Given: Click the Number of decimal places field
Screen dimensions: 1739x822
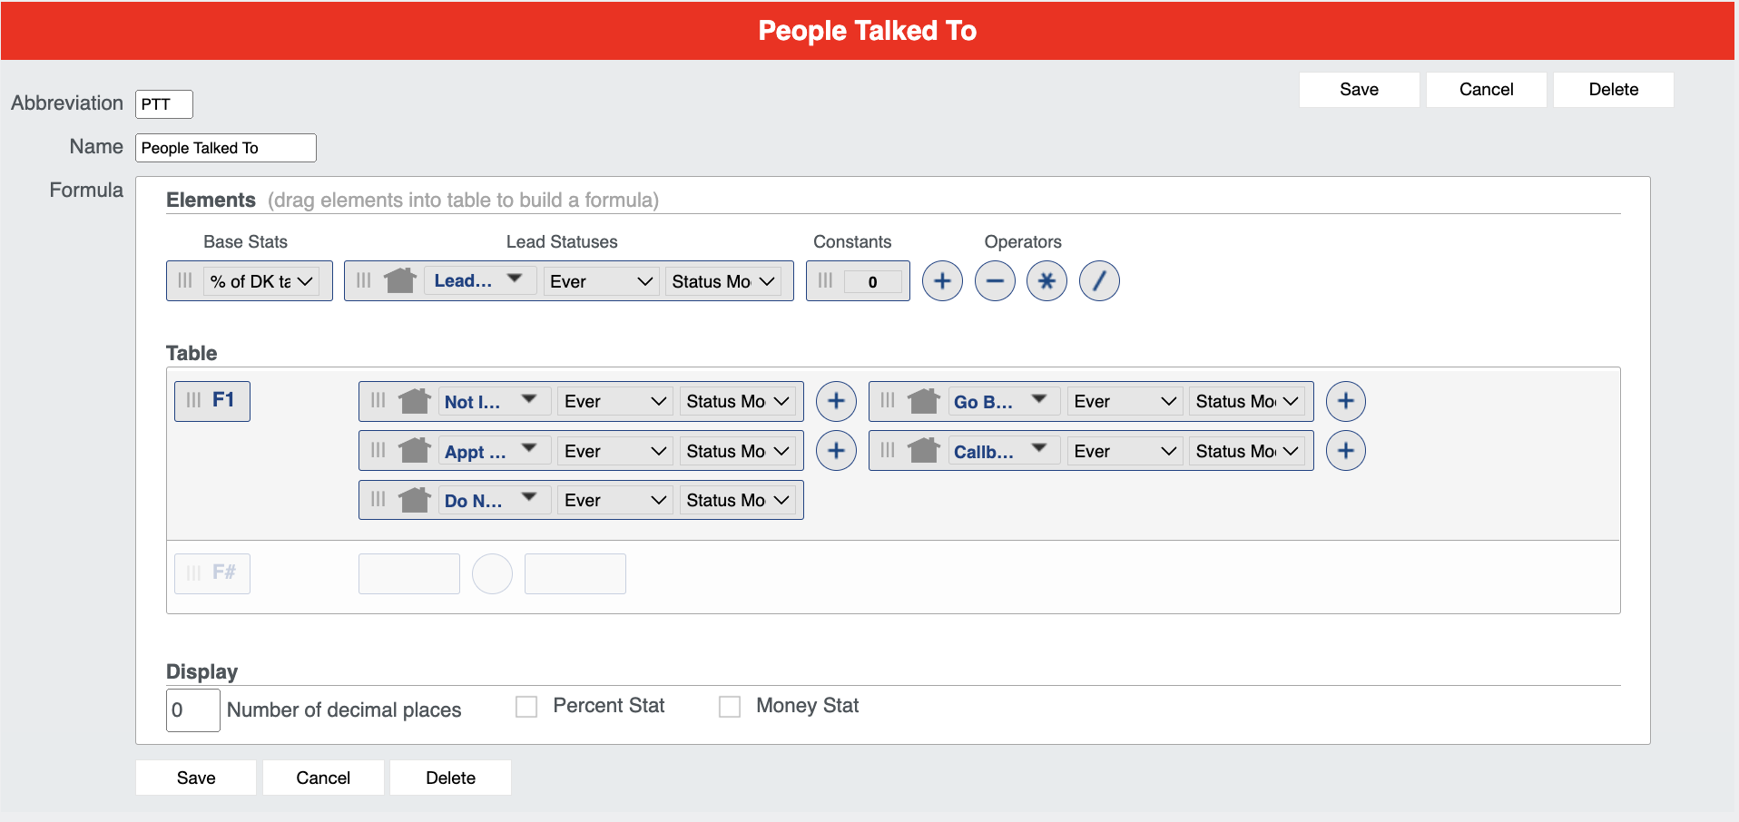Looking at the screenshot, I should click(193, 710).
